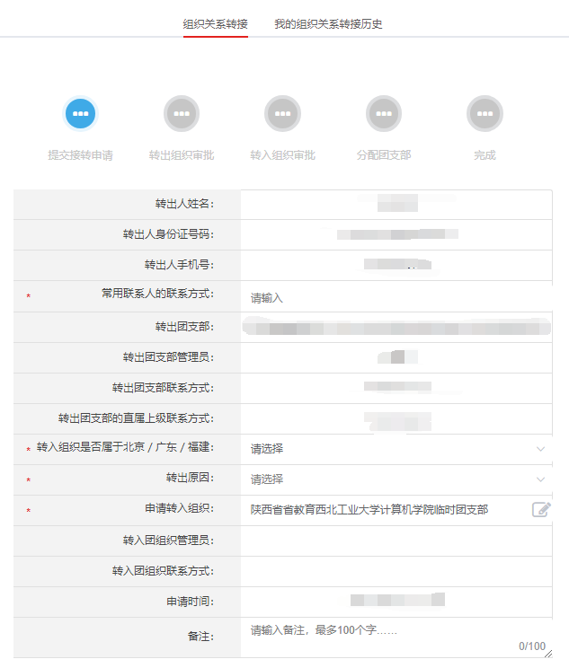Click the resize handle of 备注 textarea
Screen dimensions: 569x668
[x=548, y=655]
